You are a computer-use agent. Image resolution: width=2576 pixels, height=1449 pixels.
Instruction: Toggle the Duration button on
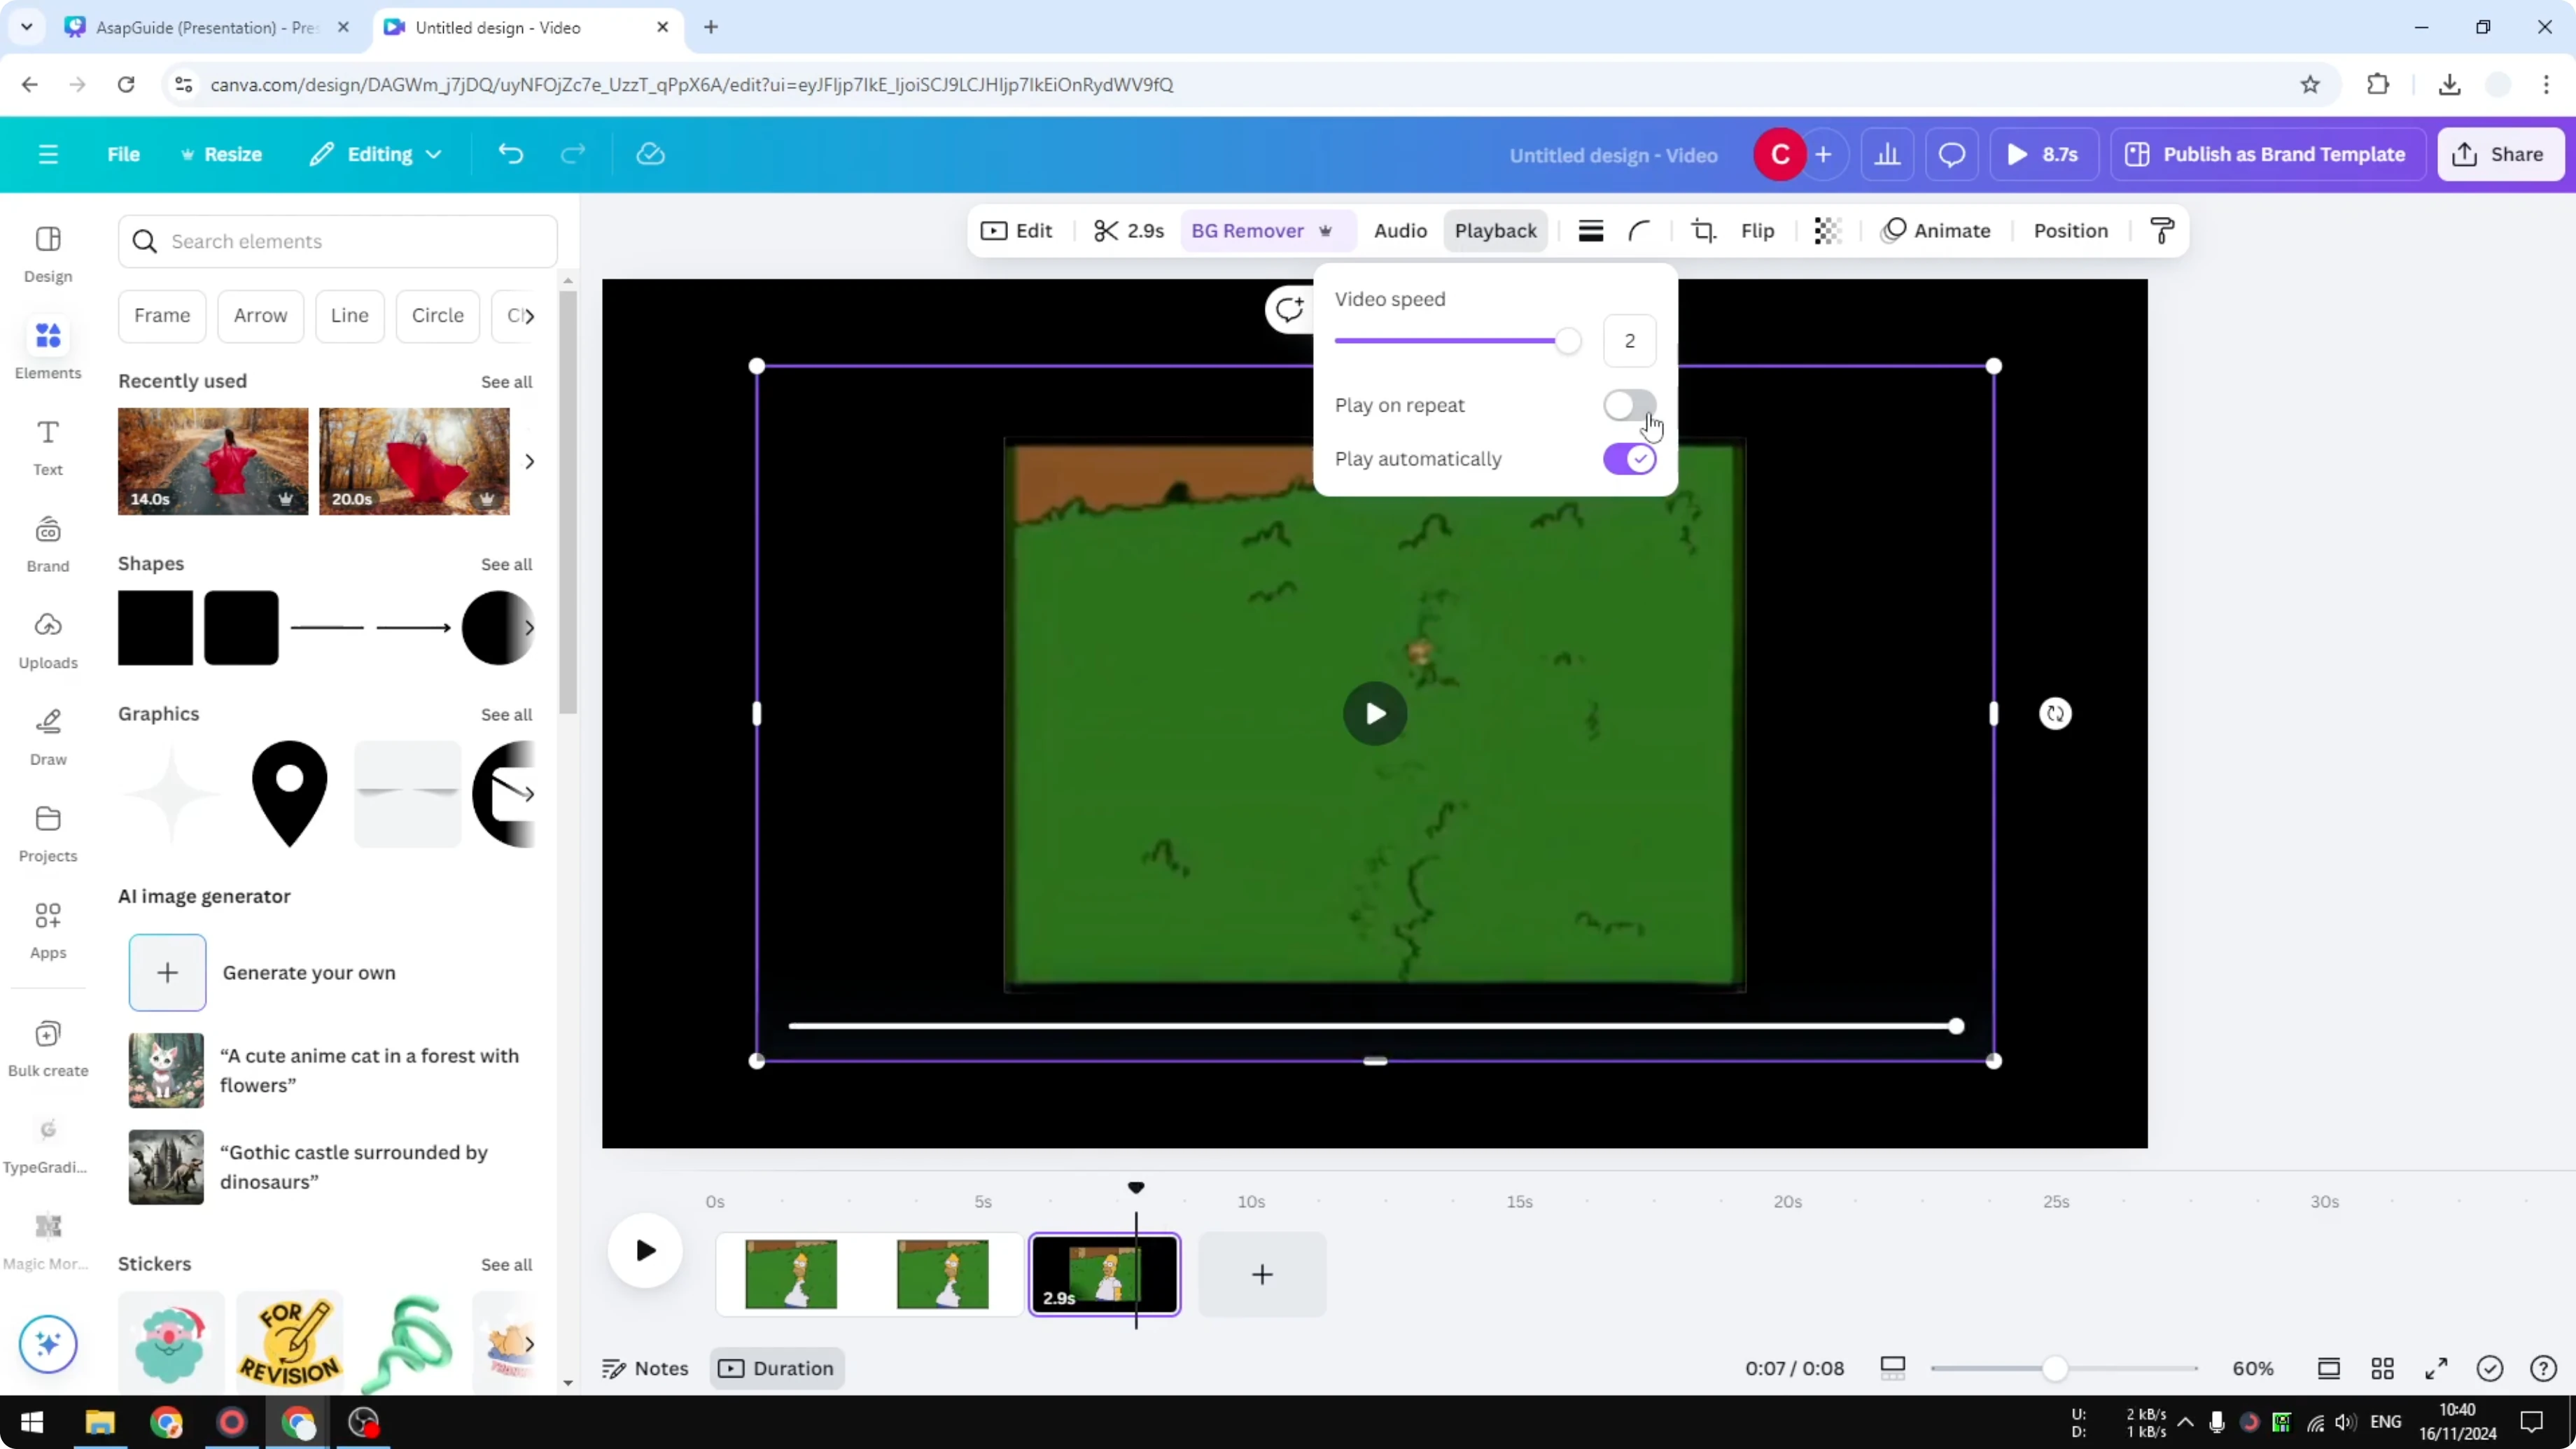coord(777,1368)
